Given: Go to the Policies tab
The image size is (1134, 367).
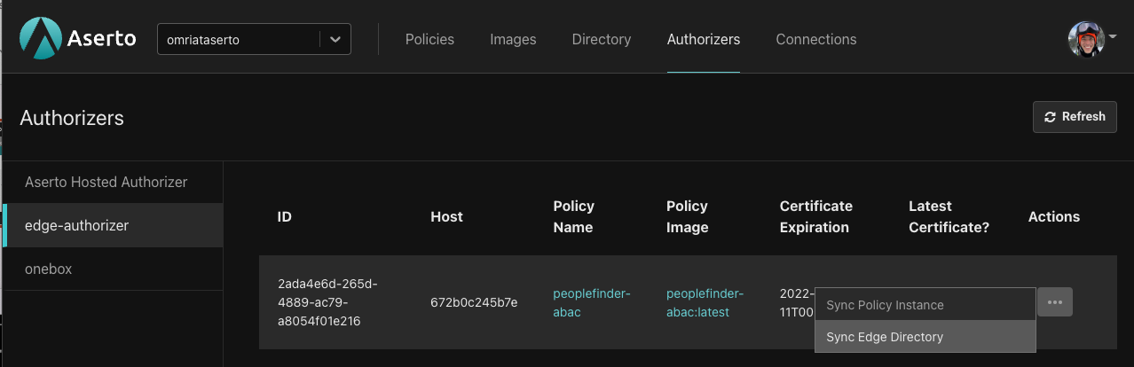Looking at the screenshot, I should (x=429, y=39).
